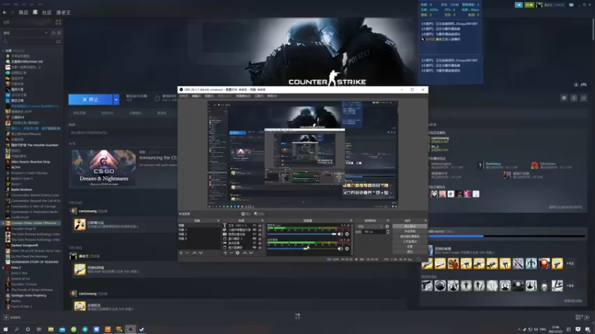Image resolution: width=595 pixels, height=334 pixels.
Task: Toggle visibility of the display capture source
Action: pos(254,248)
